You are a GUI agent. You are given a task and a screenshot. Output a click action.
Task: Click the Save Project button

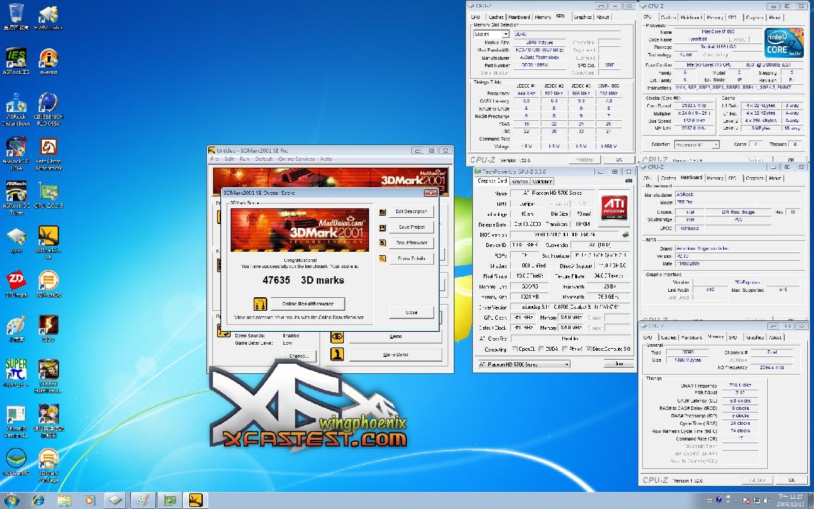click(x=412, y=227)
